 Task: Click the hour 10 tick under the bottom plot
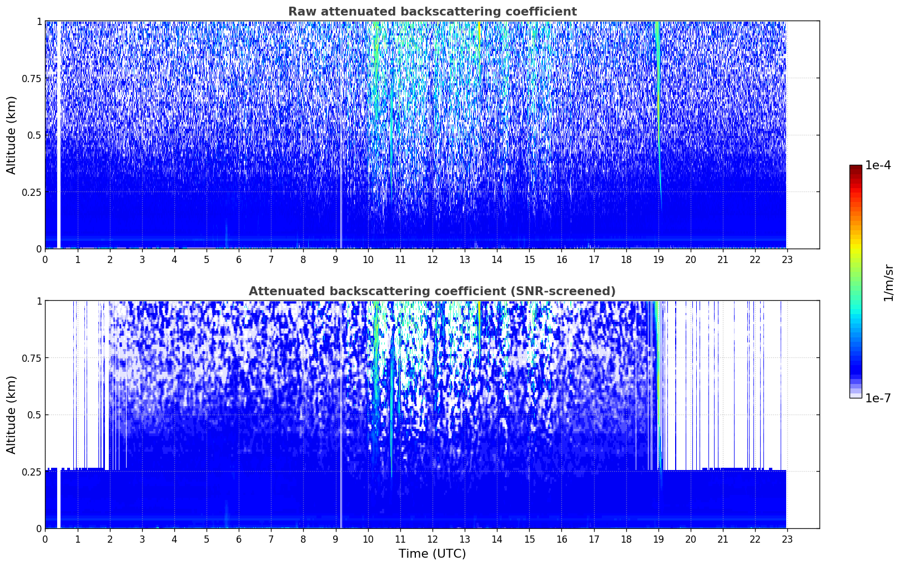pyautogui.click(x=368, y=539)
